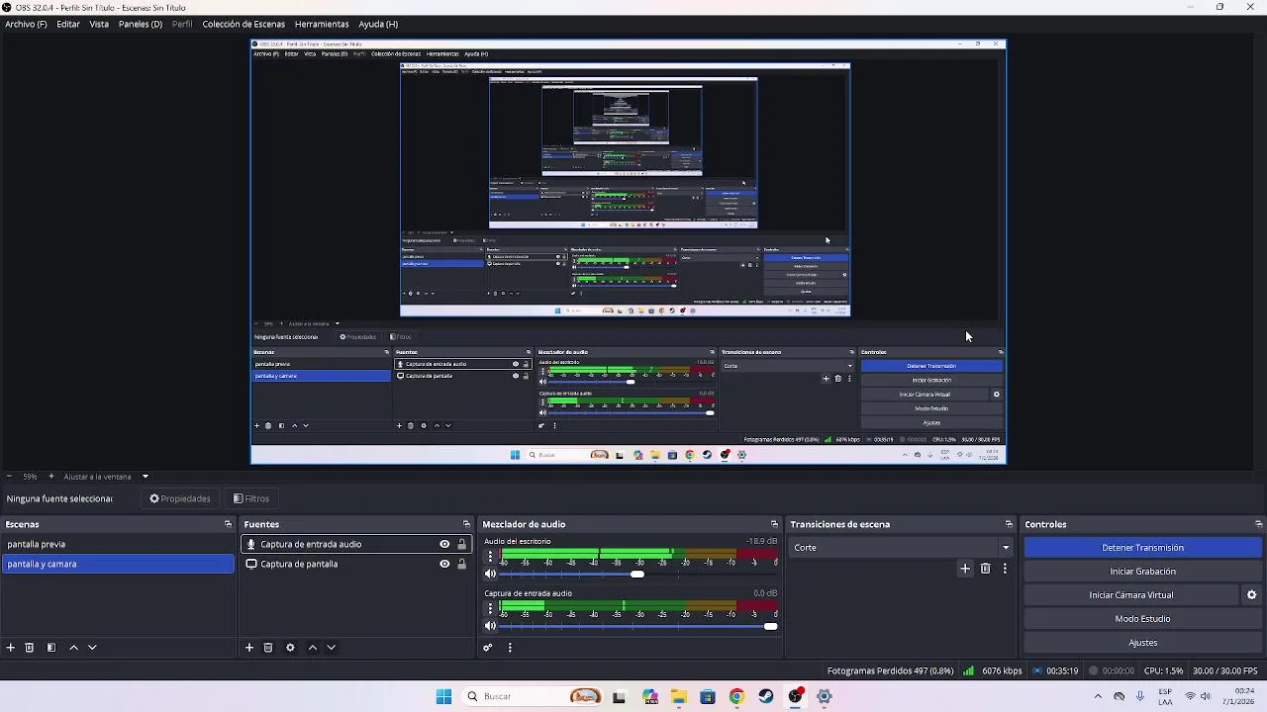Pop out the Escenas dock
The width and height of the screenshot is (1267, 712).
228,524
